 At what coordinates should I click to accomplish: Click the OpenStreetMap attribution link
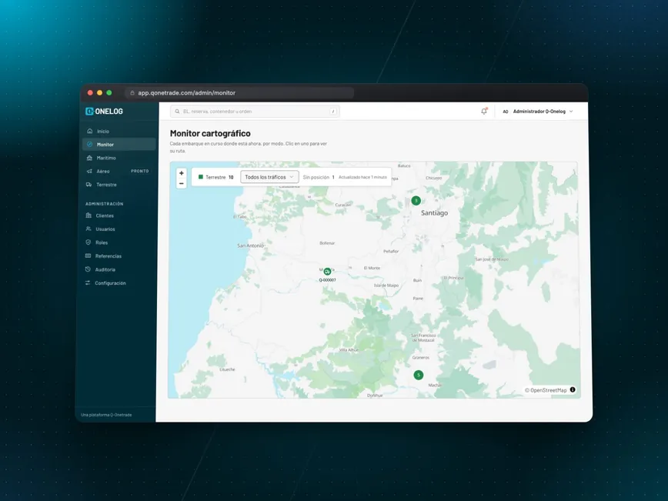[x=548, y=390]
